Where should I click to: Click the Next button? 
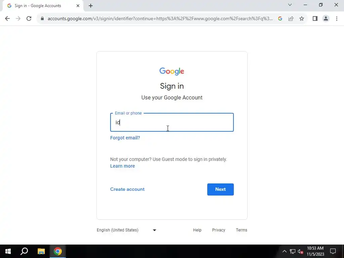[220, 189]
